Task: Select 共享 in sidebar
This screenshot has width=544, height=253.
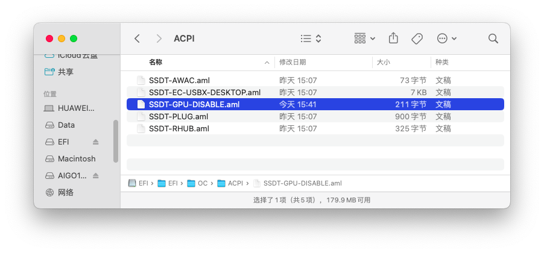Action: point(66,72)
